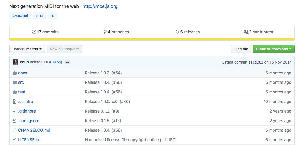Screen dimensions: 303x145
Task: Click the .eslintrc file icon
Action: click(14, 101)
